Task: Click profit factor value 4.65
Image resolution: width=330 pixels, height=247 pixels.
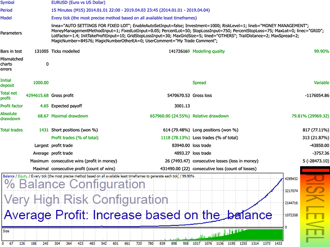Action: point(44,106)
